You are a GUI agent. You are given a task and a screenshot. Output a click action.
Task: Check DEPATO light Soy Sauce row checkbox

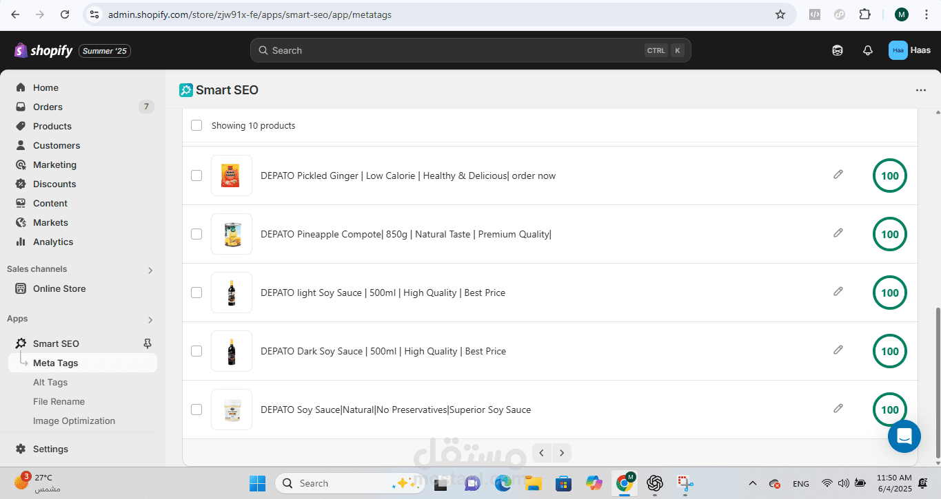click(196, 293)
